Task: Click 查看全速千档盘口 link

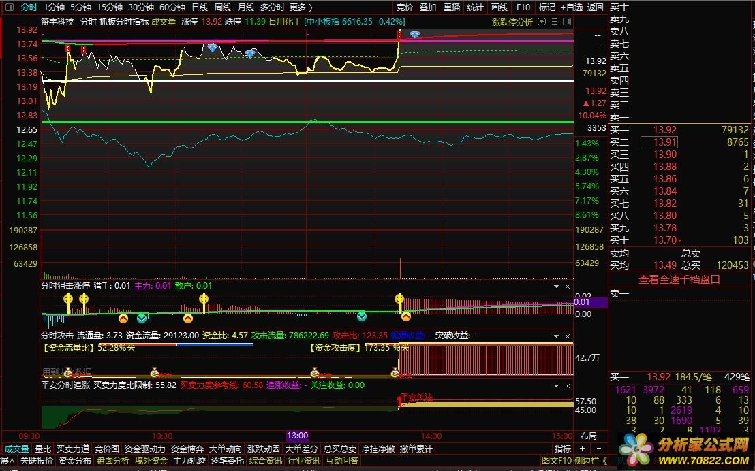Action: (x=679, y=279)
